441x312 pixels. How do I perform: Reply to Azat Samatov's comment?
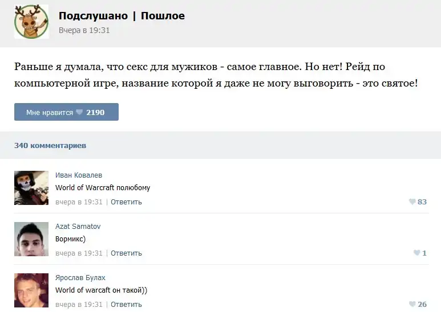pyautogui.click(x=126, y=253)
